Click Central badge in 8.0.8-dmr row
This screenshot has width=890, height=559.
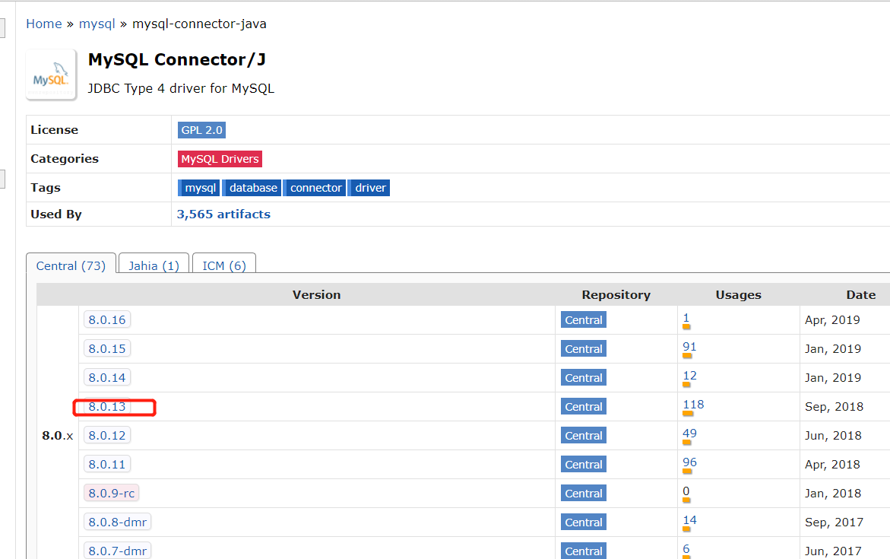click(584, 522)
